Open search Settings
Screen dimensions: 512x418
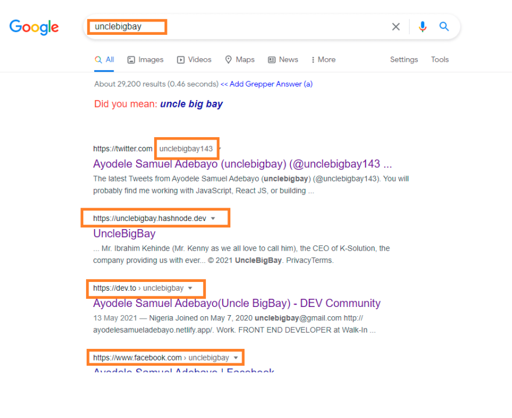[404, 60]
